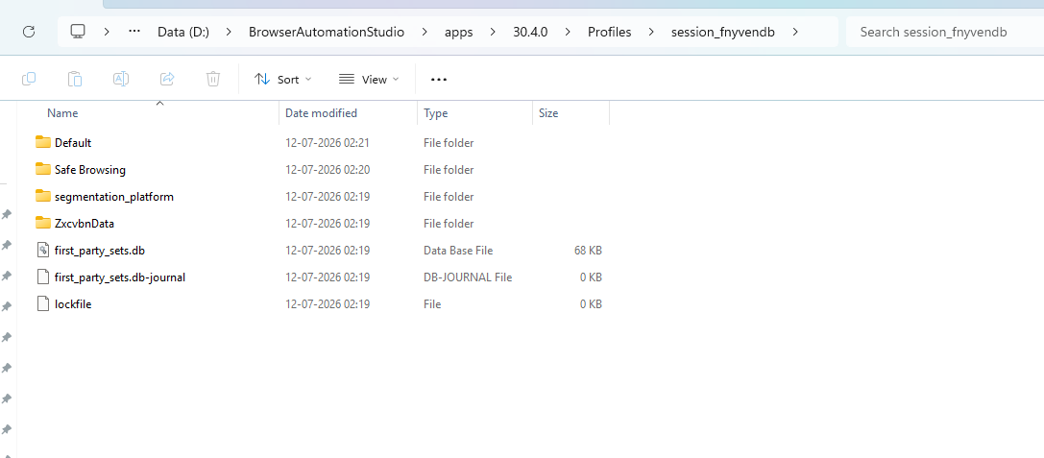The height and width of the screenshot is (458, 1044).
Task: Go to BrowserAutomationStudio breadcrumb
Action: pyautogui.click(x=327, y=32)
